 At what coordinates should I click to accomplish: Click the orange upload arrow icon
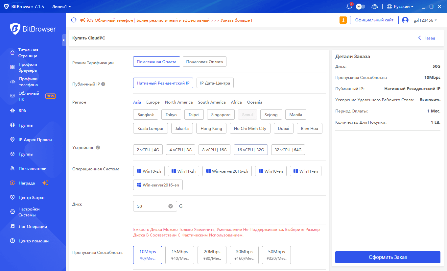click(x=343, y=20)
